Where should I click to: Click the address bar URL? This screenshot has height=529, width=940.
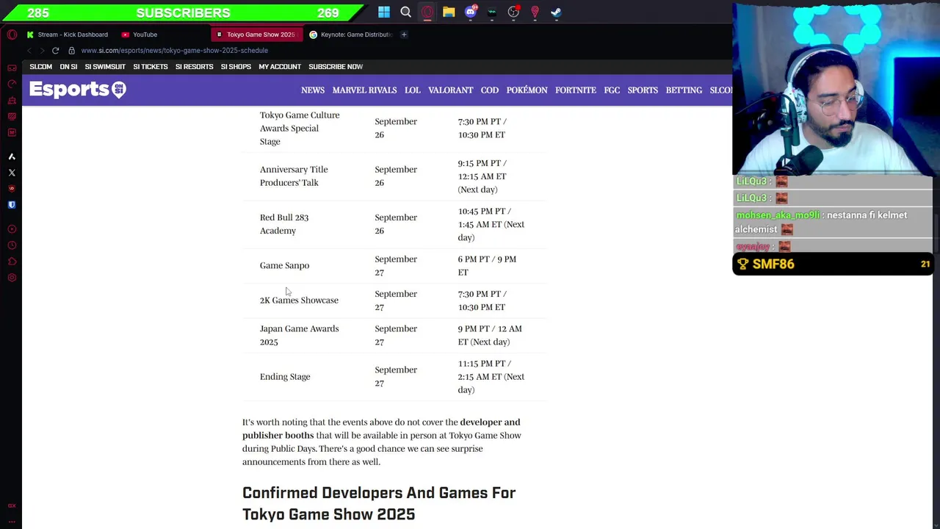click(175, 51)
